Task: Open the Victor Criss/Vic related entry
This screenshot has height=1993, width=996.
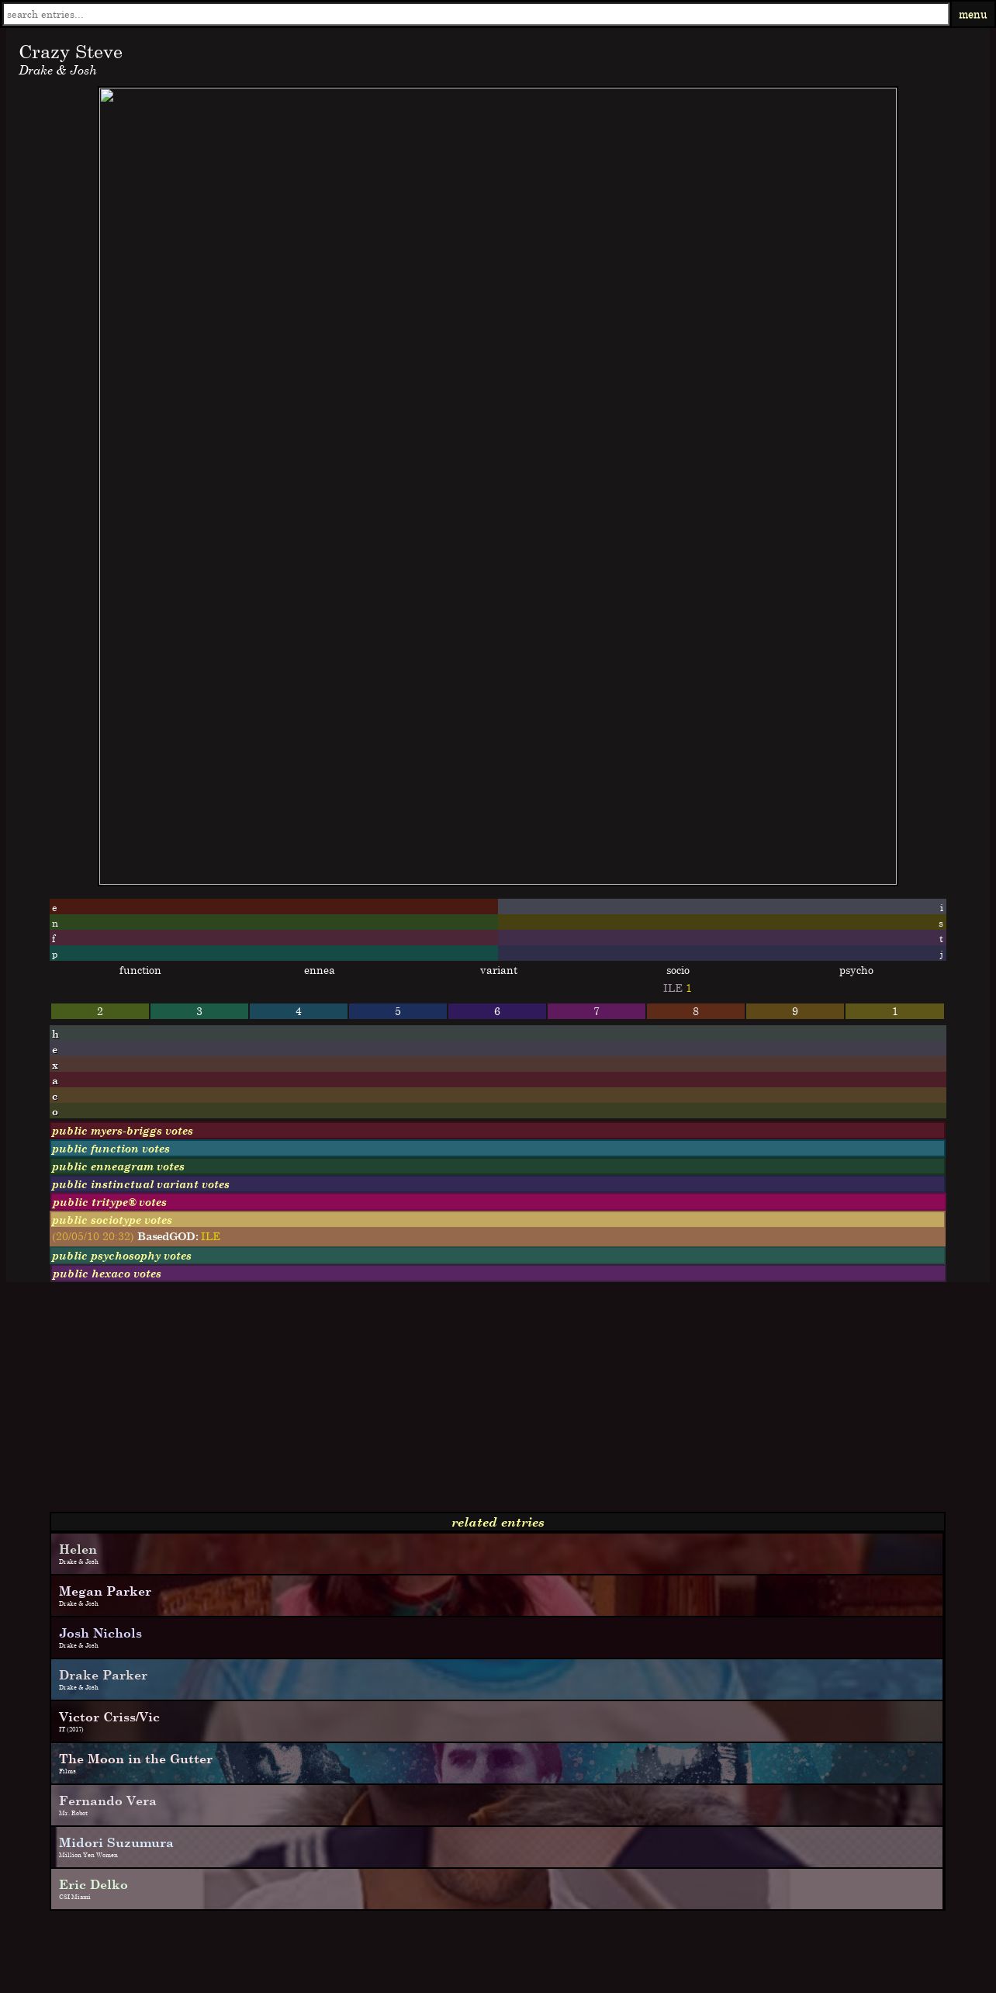Action: pos(497,1721)
